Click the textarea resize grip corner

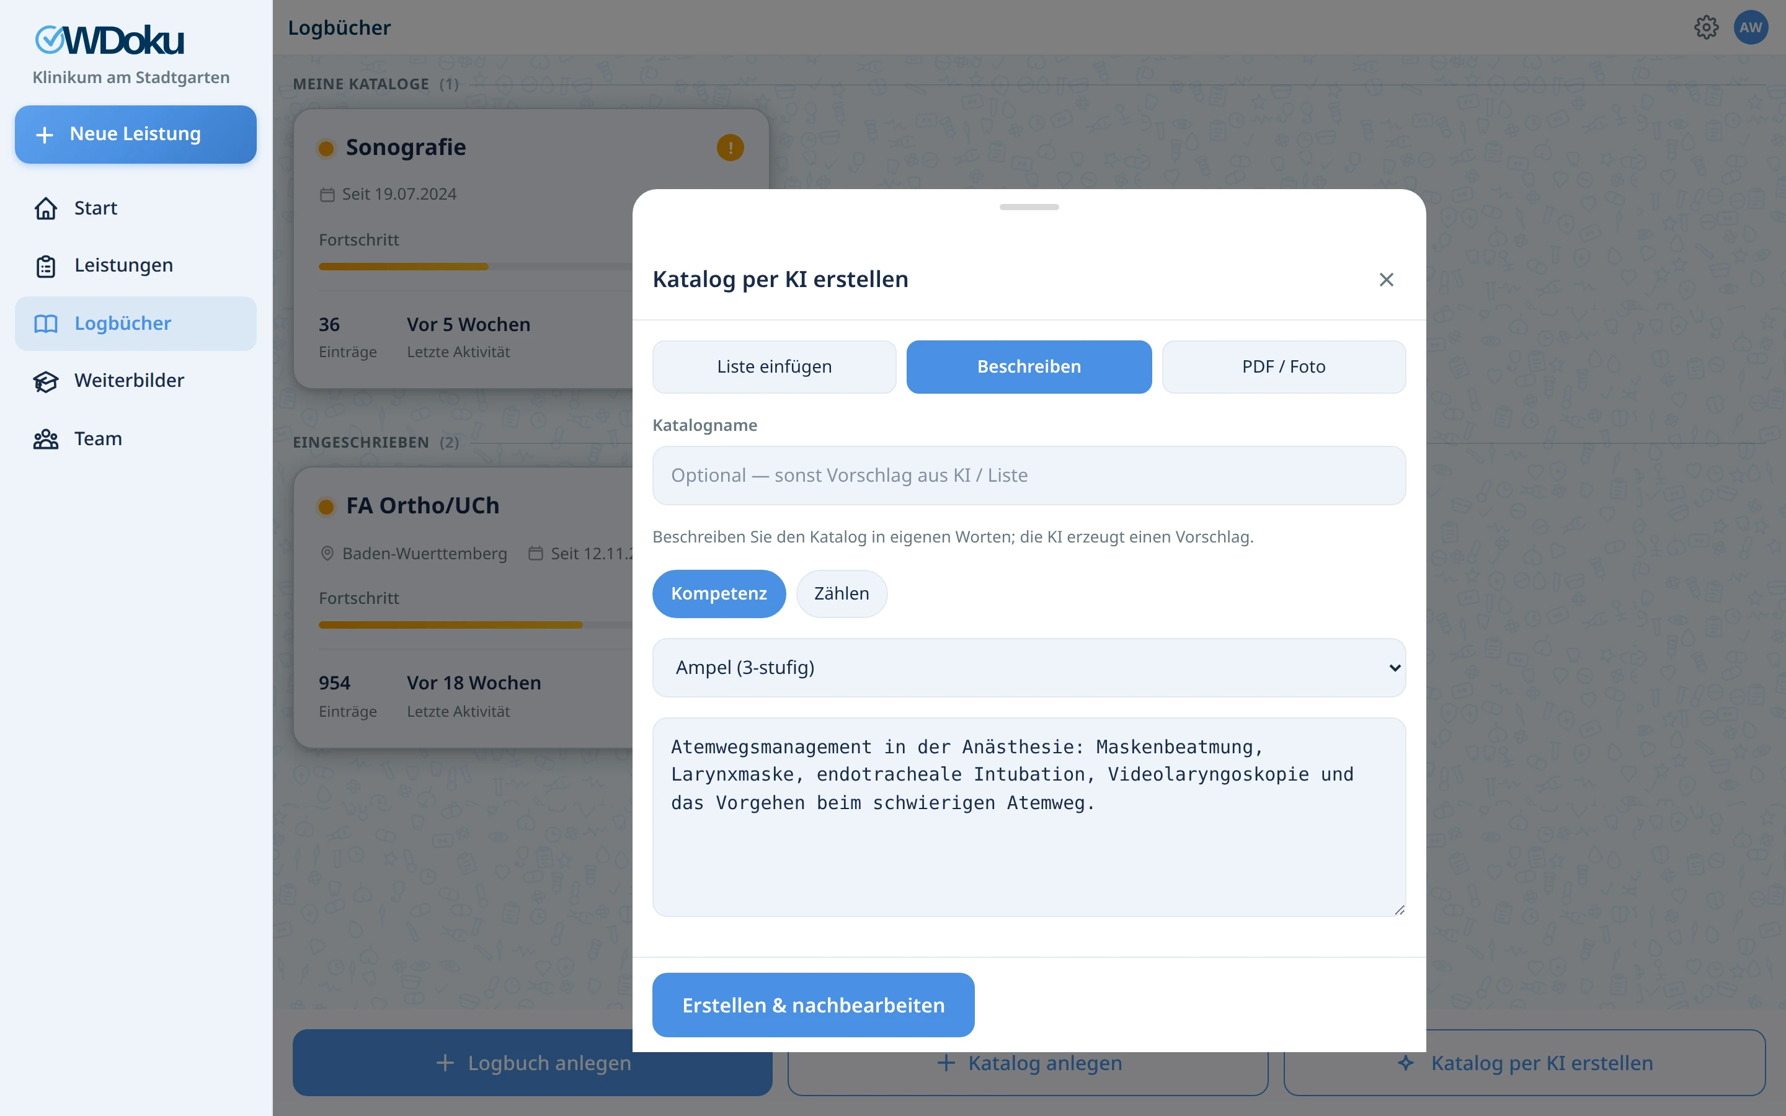(1399, 910)
